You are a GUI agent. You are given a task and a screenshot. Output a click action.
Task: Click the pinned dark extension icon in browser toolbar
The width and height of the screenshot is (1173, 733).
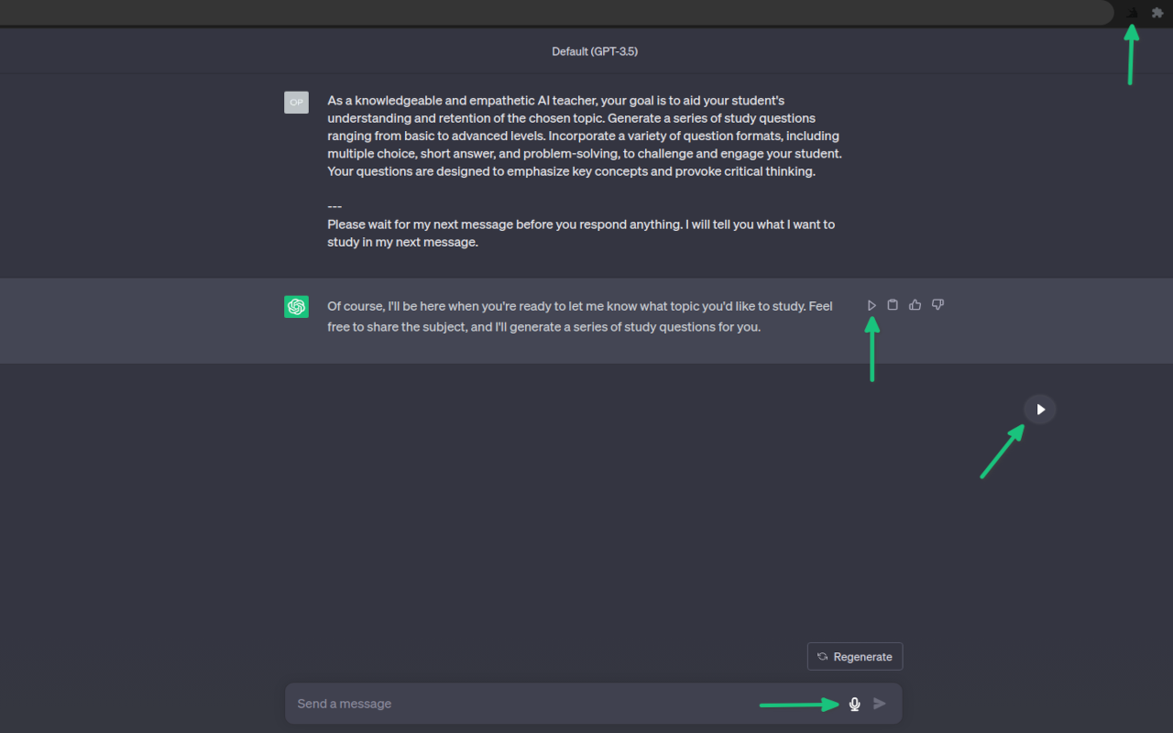coord(1133,12)
